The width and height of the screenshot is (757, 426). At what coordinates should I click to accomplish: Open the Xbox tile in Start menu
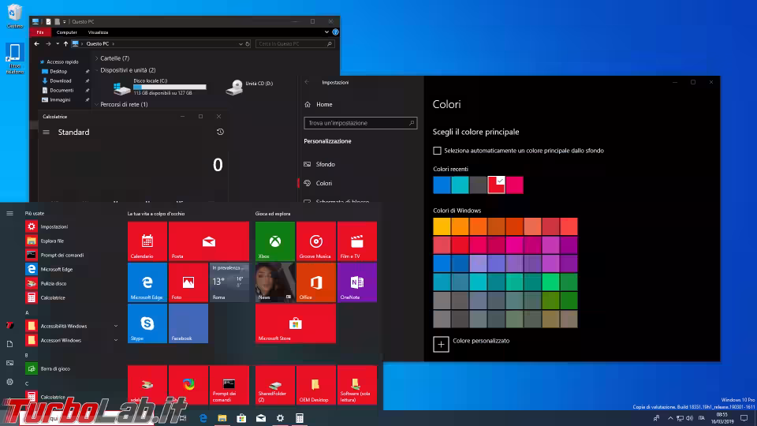(274, 241)
